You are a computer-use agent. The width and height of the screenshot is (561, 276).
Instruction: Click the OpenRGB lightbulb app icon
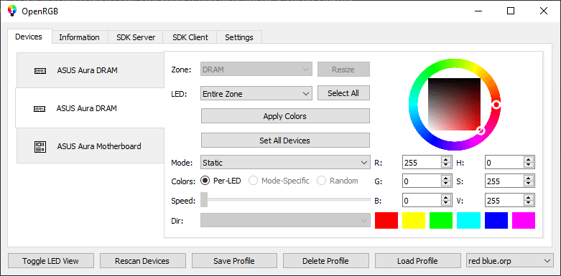(12, 11)
